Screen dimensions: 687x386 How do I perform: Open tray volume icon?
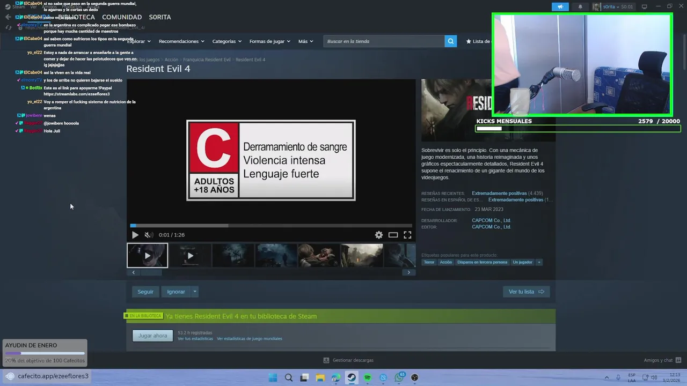pyautogui.click(x=655, y=377)
